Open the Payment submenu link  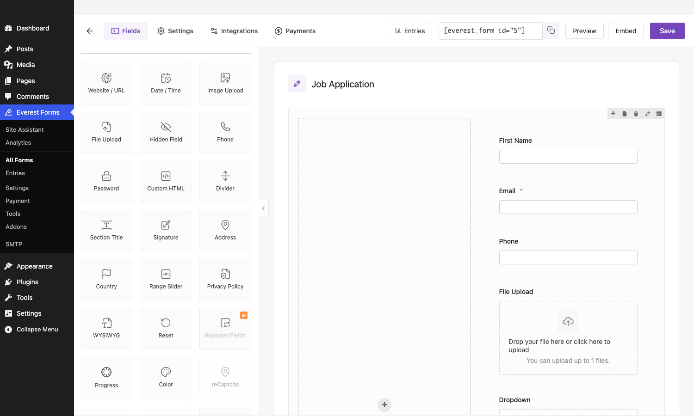(18, 201)
